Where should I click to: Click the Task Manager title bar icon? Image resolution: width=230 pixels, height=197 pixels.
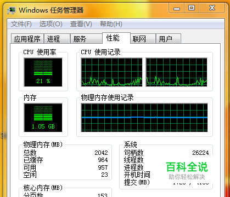click(12, 10)
